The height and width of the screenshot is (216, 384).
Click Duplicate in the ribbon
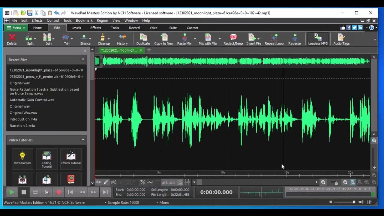click(x=143, y=39)
